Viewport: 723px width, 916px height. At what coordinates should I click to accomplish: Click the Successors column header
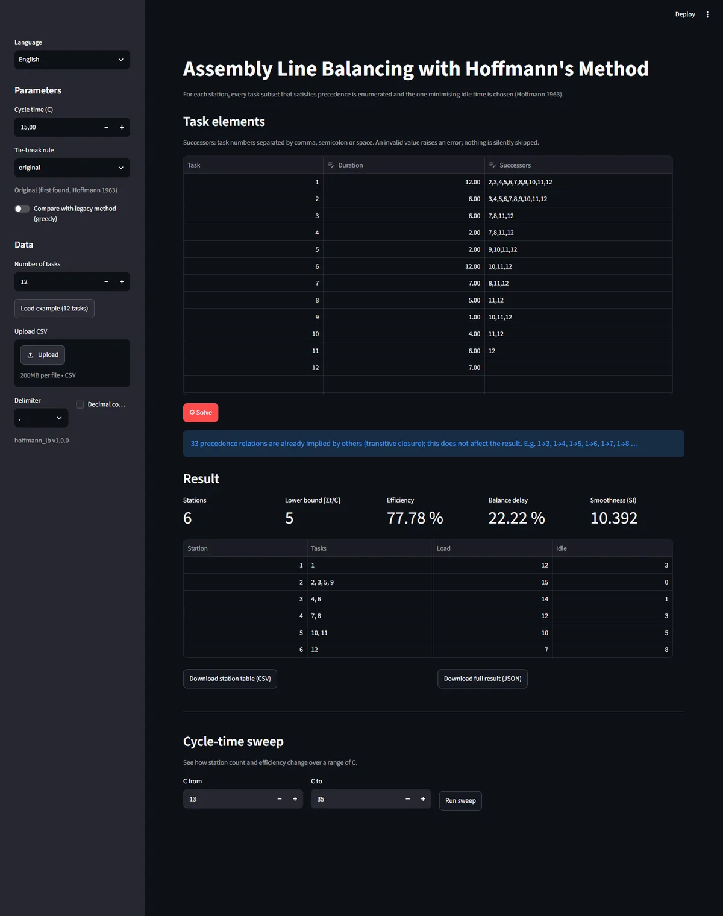tap(578, 165)
